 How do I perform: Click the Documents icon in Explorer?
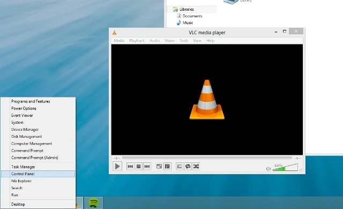tap(178, 16)
